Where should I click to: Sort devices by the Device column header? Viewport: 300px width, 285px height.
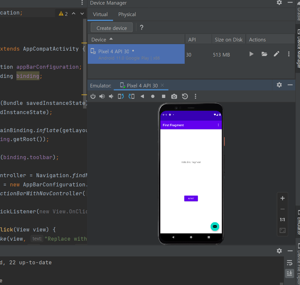click(x=136, y=39)
